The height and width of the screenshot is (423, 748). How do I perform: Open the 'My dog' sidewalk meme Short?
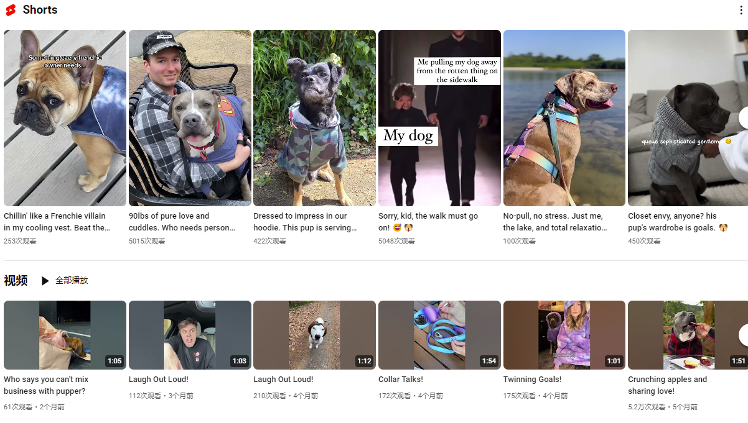pyautogui.click(x=439, y=118)
